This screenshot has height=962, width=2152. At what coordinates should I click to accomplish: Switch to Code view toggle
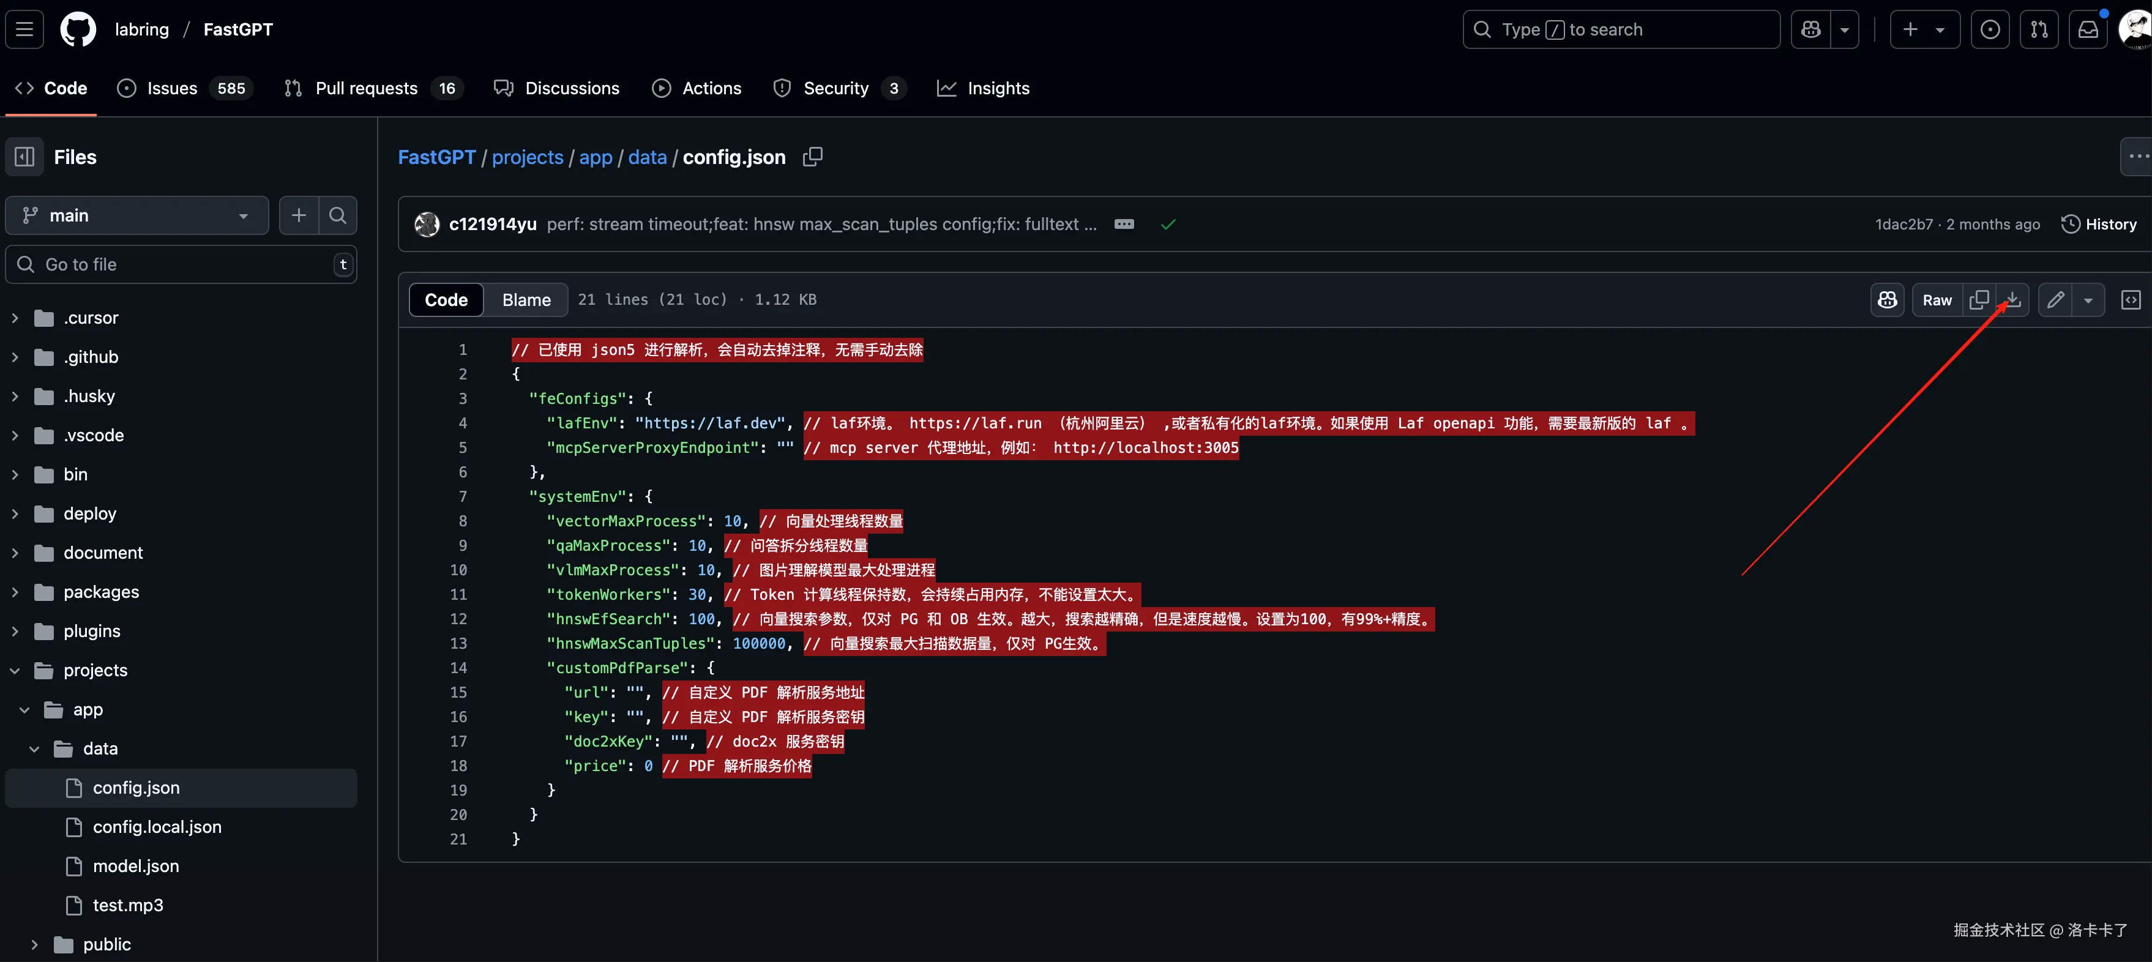click(446, 300)
